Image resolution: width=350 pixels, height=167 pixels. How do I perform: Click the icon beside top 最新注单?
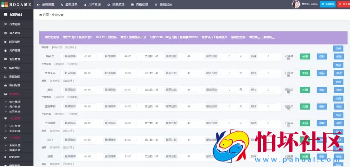62,4
